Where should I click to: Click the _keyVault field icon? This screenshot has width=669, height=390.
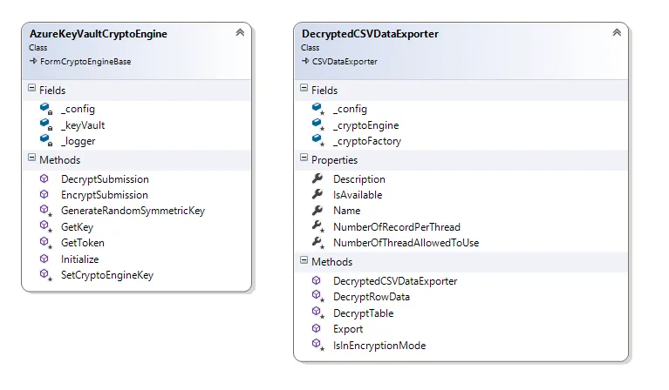pos(45,124)
